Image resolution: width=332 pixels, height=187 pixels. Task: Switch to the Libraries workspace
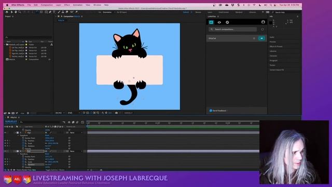(253, 12)
